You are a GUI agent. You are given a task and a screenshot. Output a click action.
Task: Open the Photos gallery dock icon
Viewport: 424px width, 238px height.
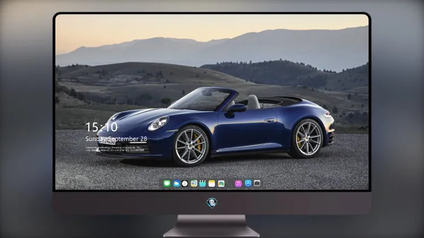(x=221, y=184)
